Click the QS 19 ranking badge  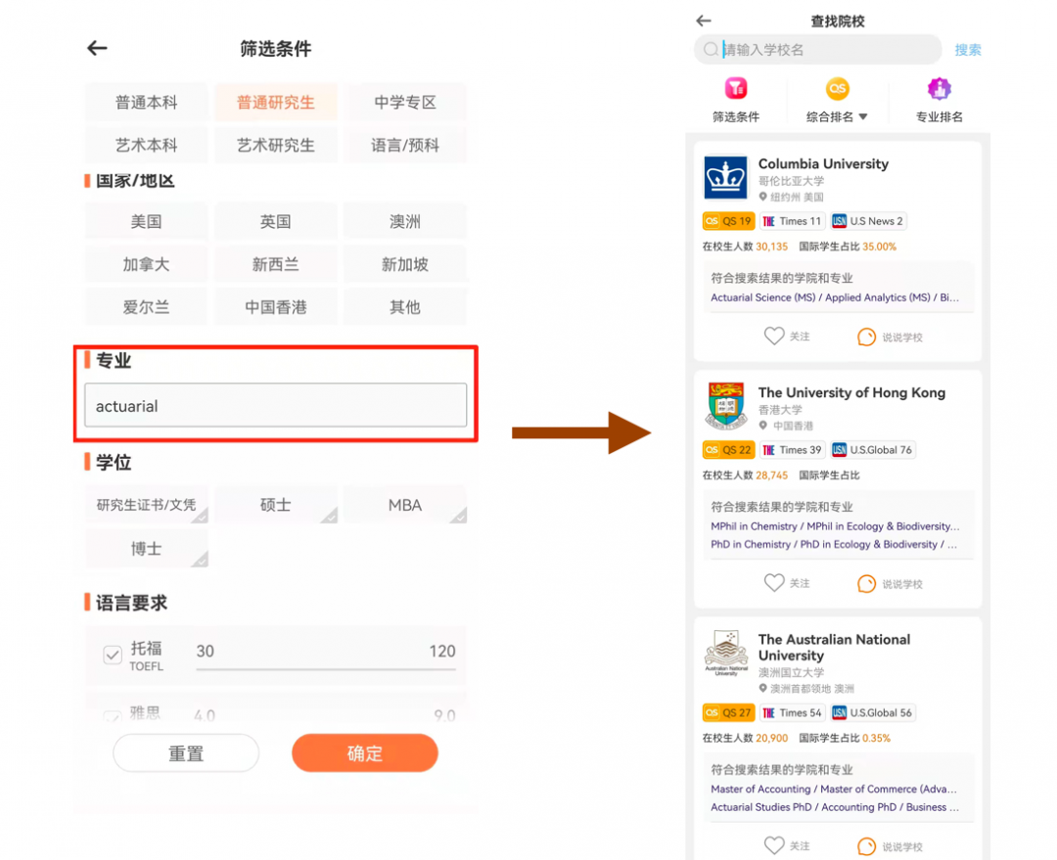tap(728, 221)
